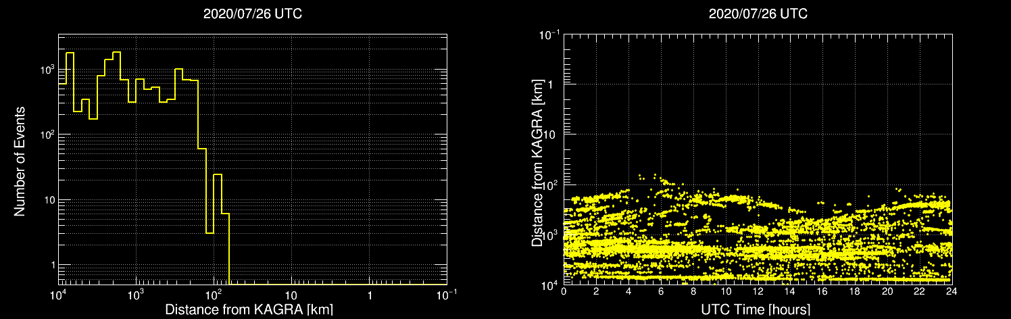This screenshot has height=319, width=1011.
Task: Click the histogram plot title 2020/07/26 UTC
Action: tap(253, 14)
